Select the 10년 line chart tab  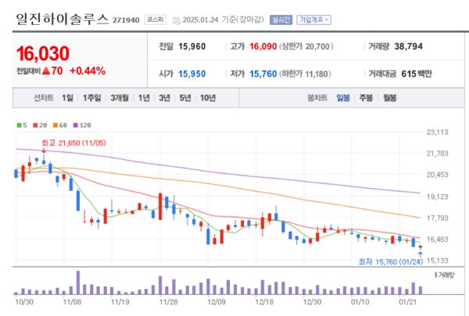pyautogui.click(x=208, y=98)
